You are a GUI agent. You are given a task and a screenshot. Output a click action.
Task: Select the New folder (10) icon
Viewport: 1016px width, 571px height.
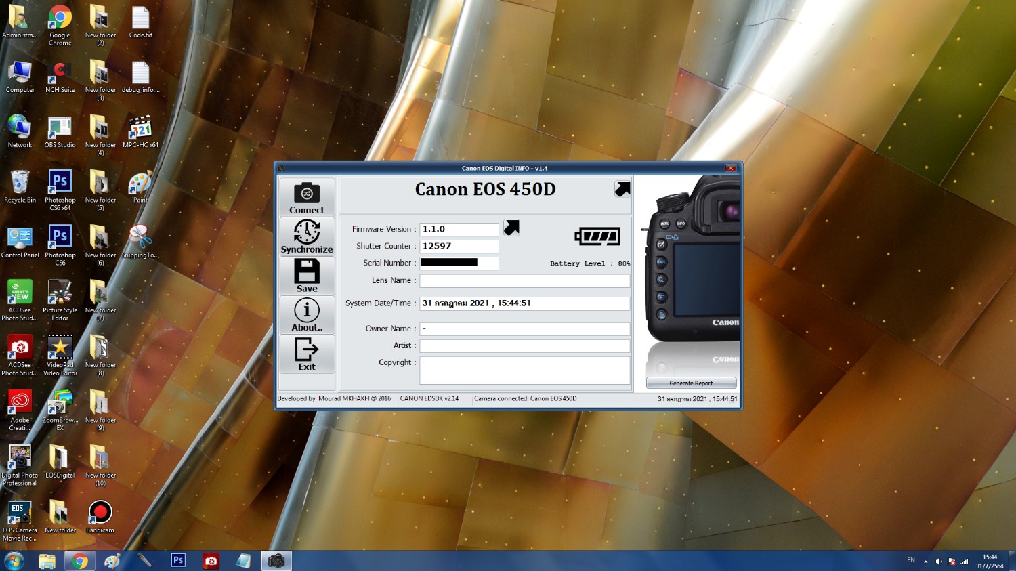point(100,466)
